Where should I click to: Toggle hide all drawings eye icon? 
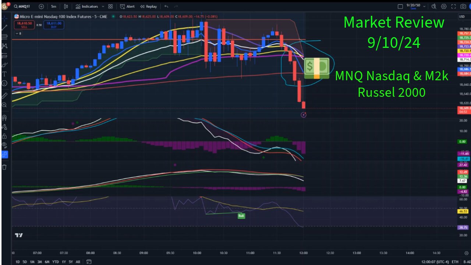tap(4, 145)
